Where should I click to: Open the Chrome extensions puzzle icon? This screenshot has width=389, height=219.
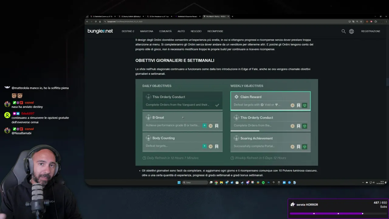click(376, 22)
